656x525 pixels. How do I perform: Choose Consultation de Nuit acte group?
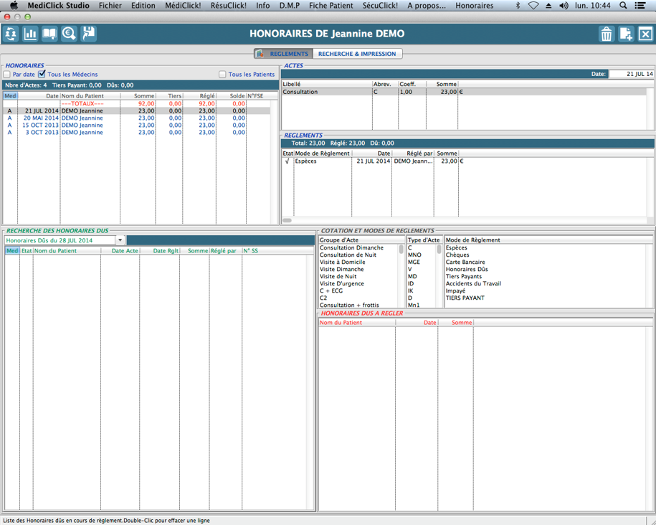pyautogui.click(x=348, y=255)
